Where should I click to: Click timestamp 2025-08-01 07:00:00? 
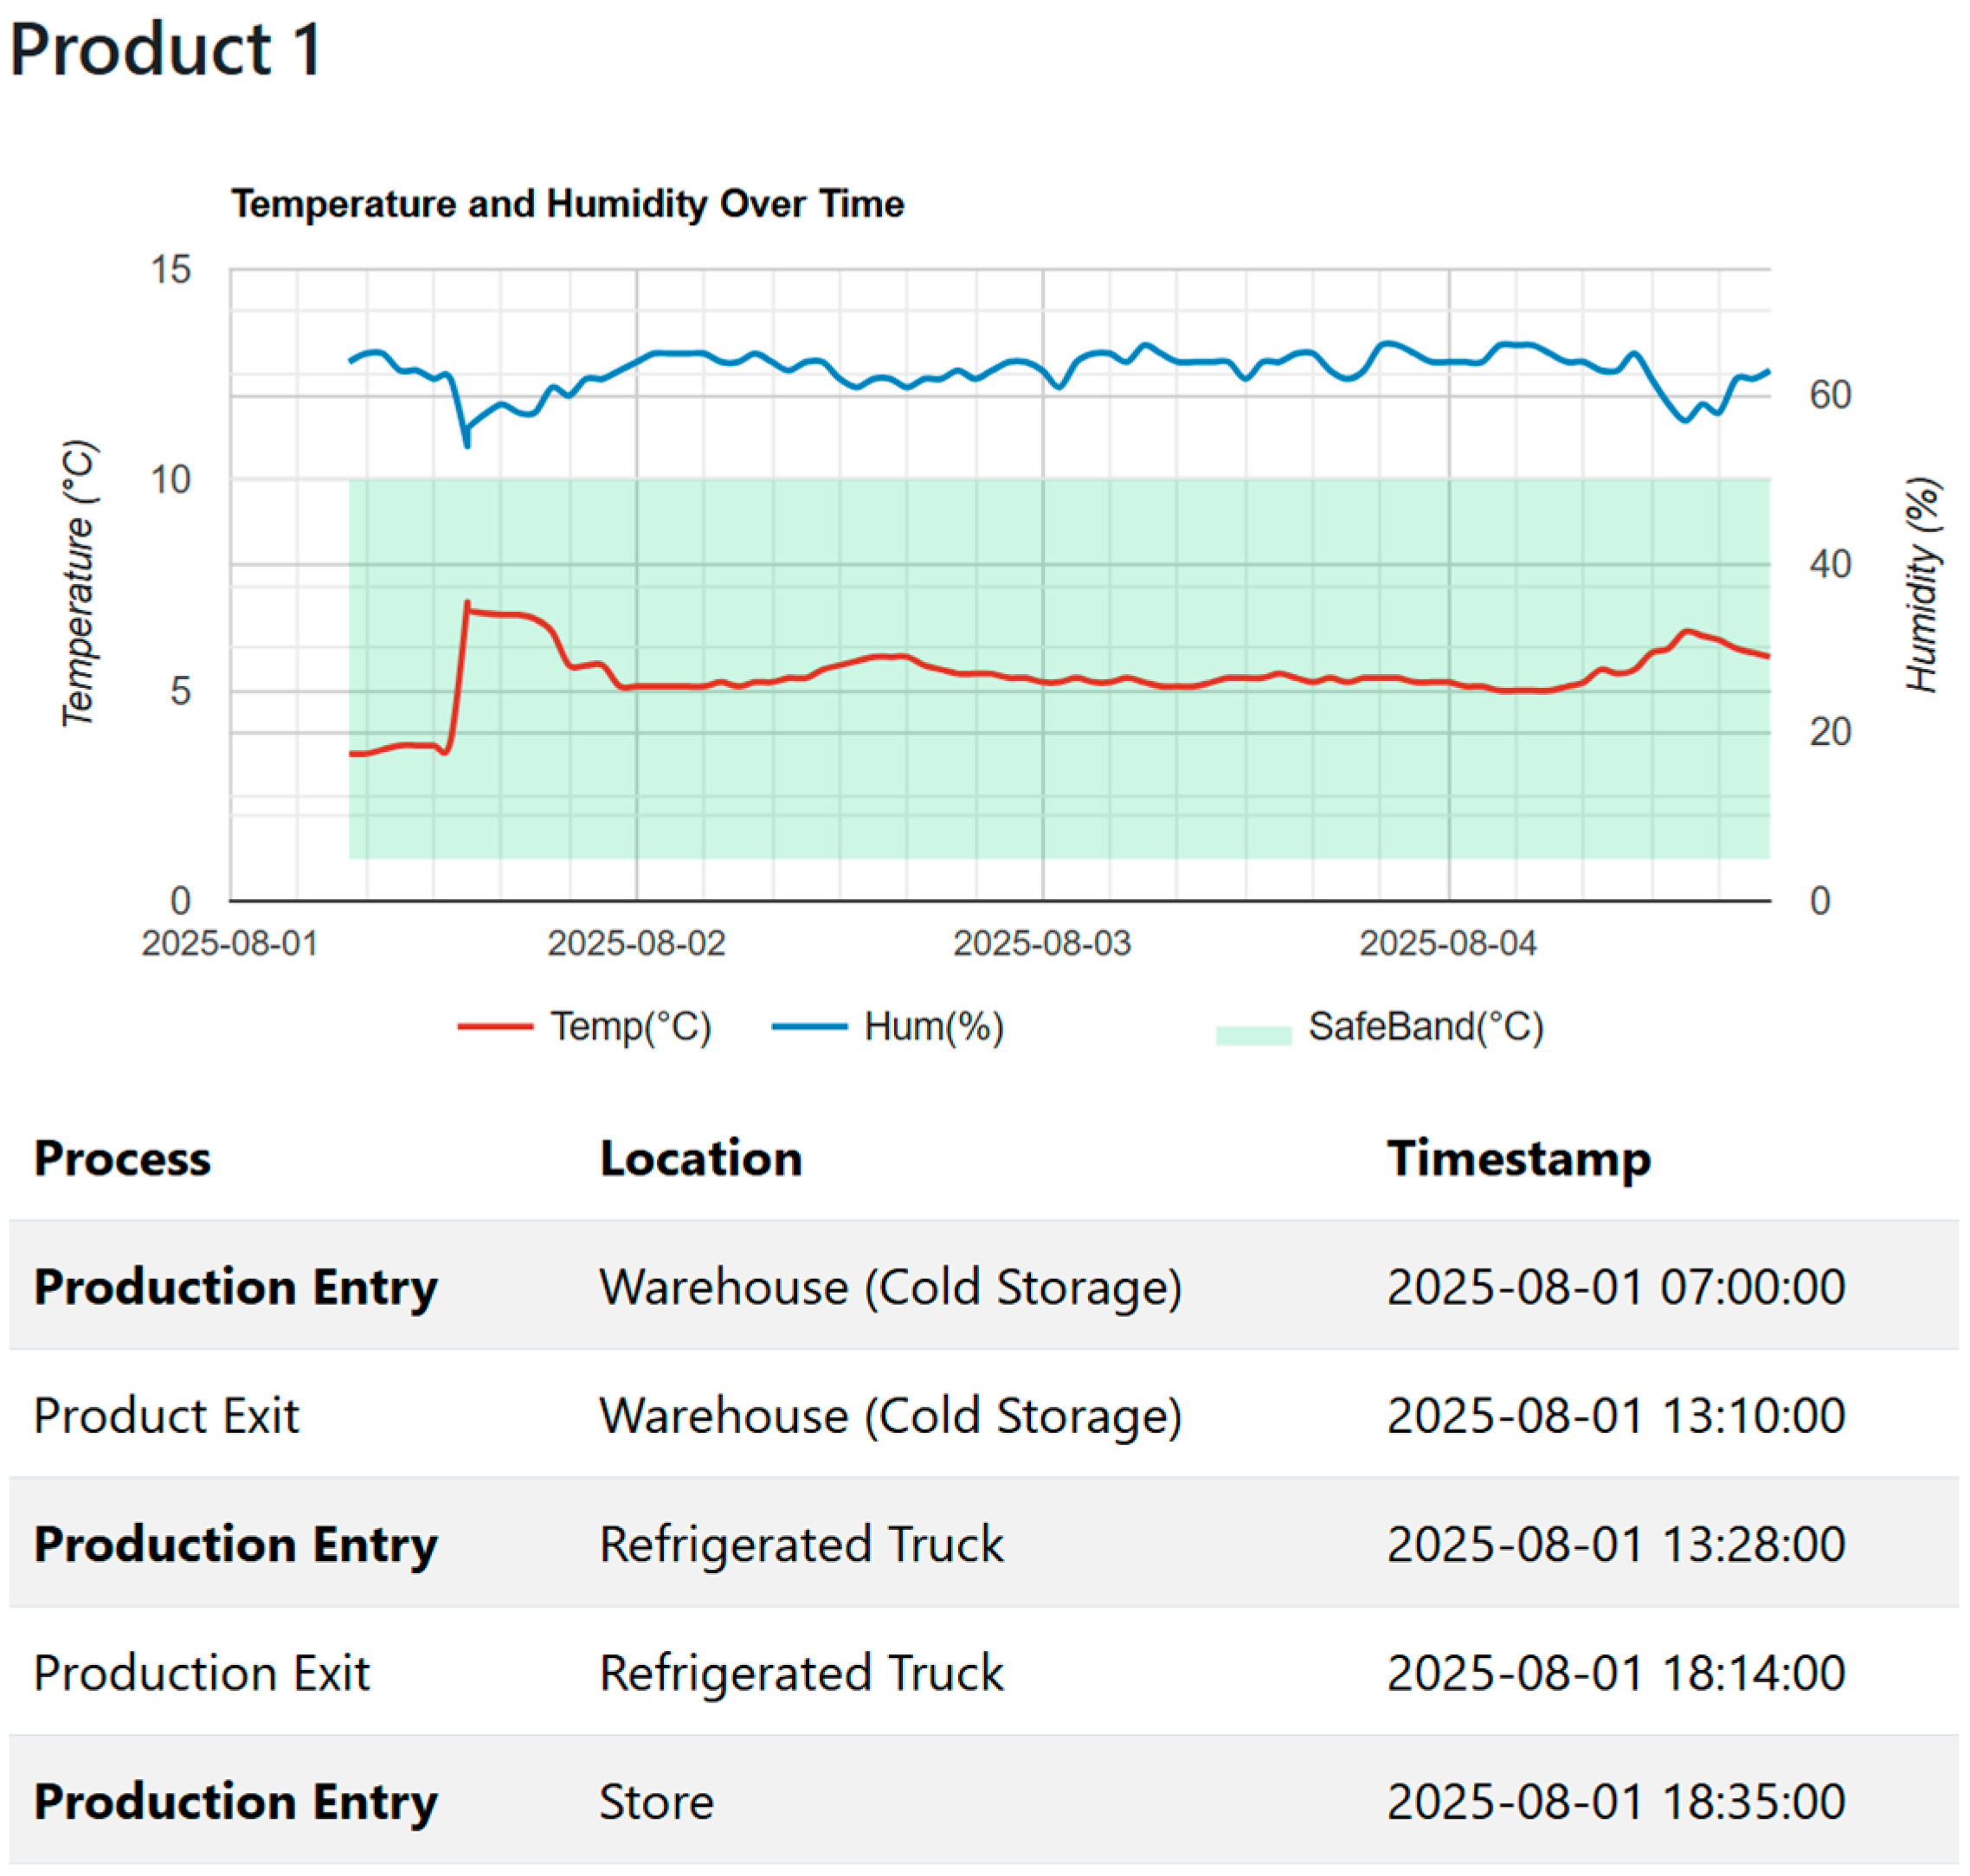tap(1615, 1286)
